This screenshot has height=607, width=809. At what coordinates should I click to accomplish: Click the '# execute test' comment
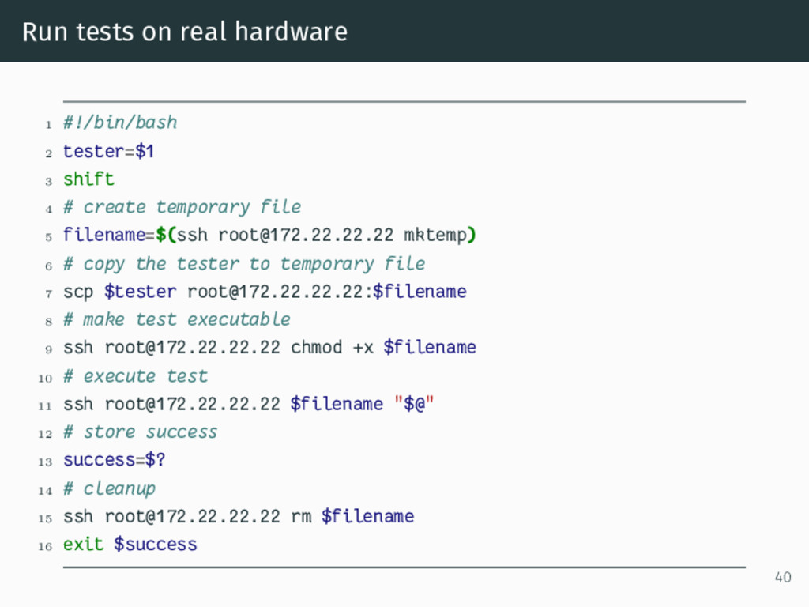click(135, 375)
